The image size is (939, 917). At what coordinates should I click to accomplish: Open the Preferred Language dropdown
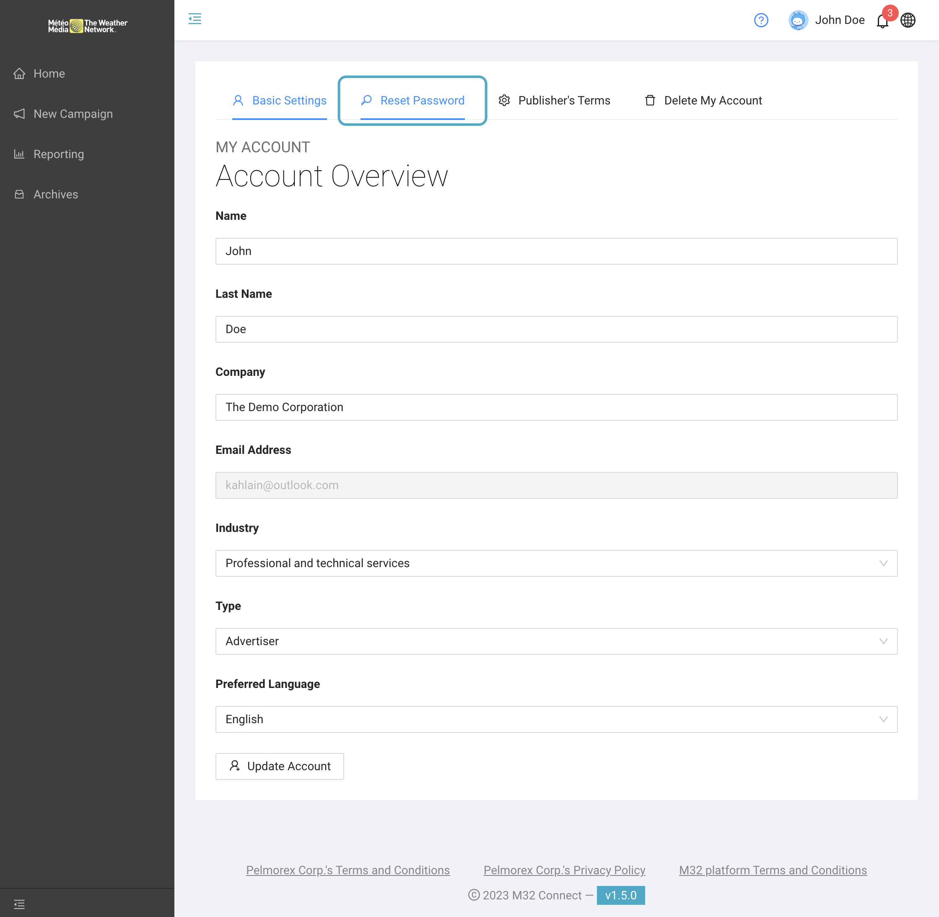(x=556, y=719)
